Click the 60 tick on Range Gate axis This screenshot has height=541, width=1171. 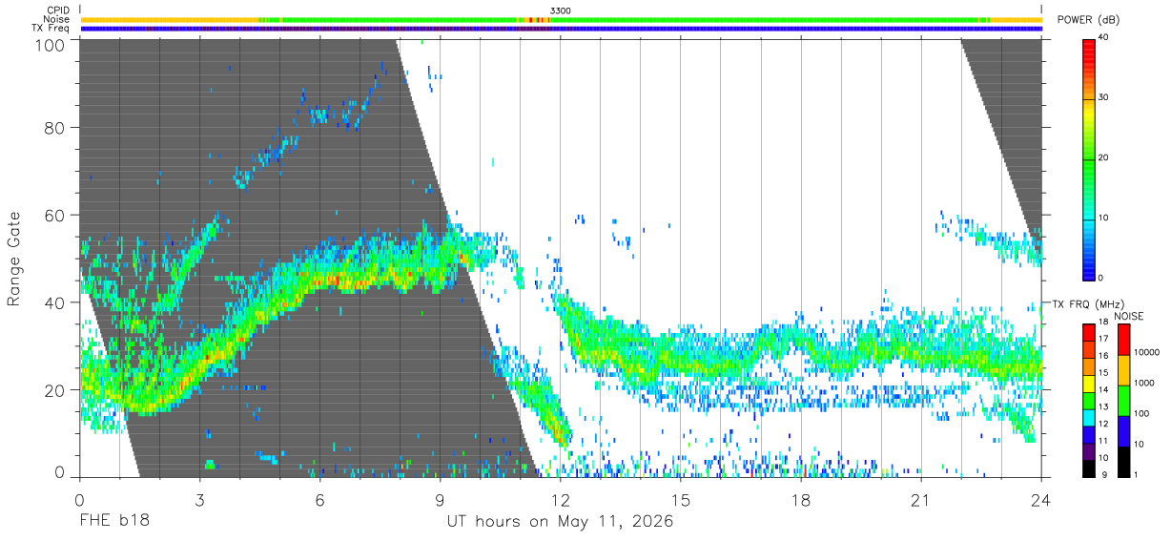click(x=54, y=215)
